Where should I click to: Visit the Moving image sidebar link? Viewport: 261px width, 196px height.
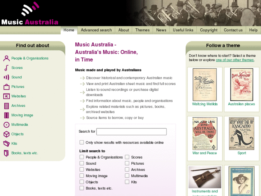22,115
